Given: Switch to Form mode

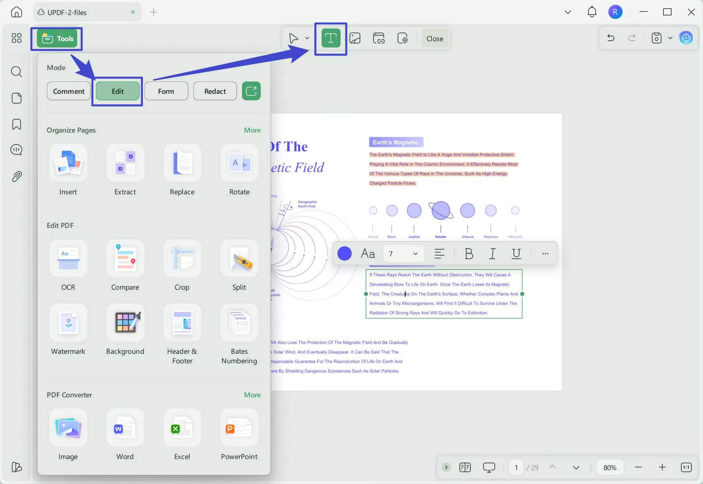Looking at the screenshot, I should coord(166,91).
